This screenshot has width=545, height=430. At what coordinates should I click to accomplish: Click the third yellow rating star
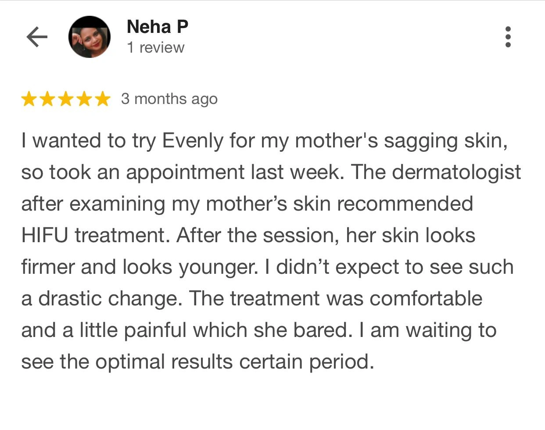coord(66,99)
